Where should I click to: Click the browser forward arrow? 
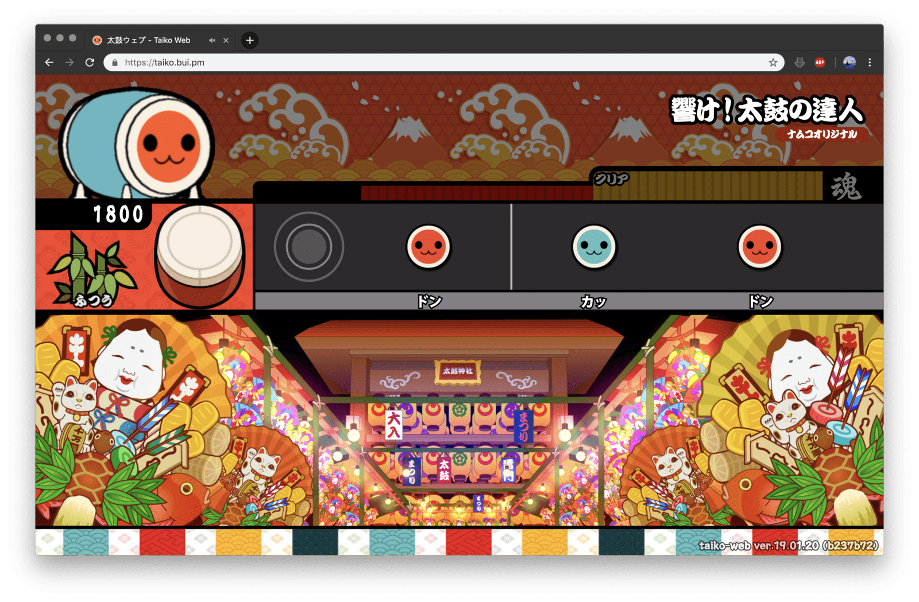point(69,63)
